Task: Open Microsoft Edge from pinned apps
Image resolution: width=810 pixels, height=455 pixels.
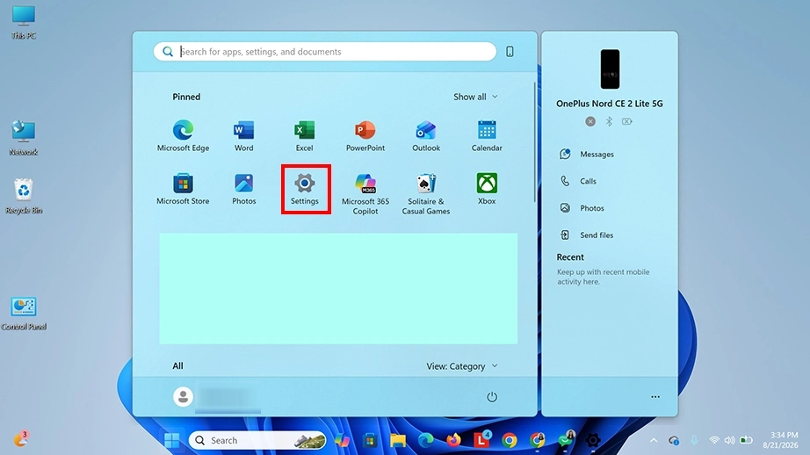Action: tap(183, 135)
